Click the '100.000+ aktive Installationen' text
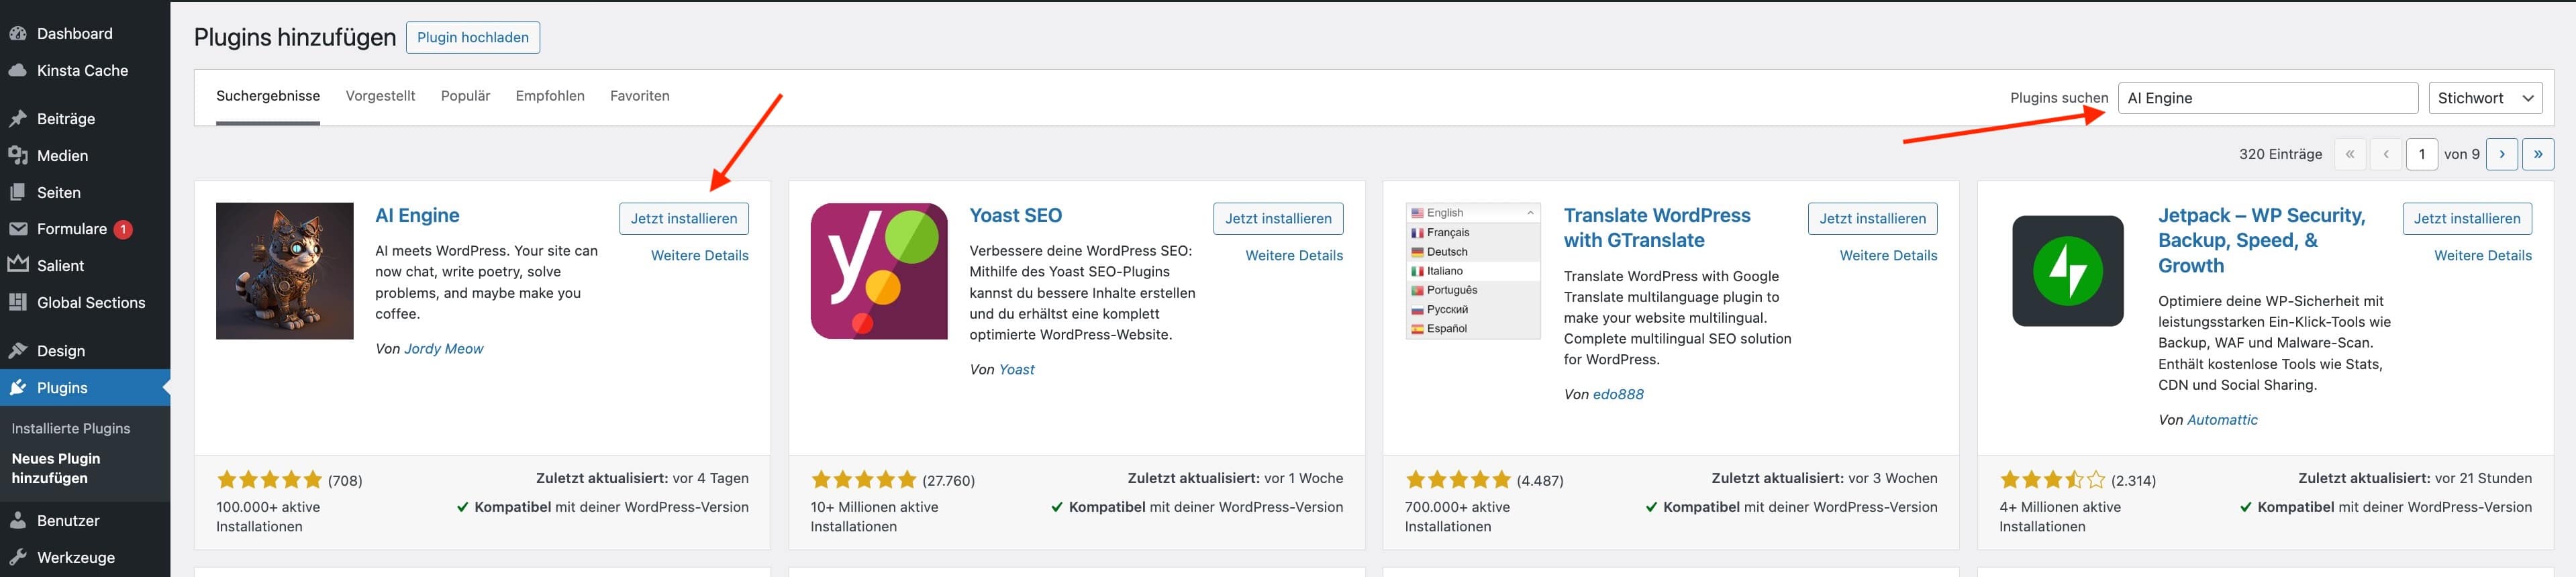 click(x=268, y=516)
